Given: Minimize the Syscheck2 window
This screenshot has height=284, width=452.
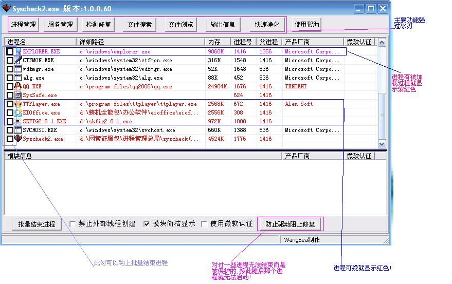Looking at the screenshot, I should click(358, 9).
